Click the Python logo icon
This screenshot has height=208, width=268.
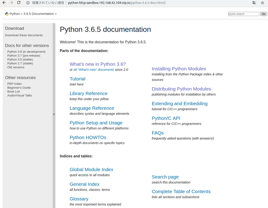tap(7, 14)
